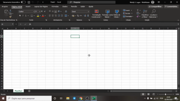Click the Clear eraser icon
This screenshot has height=101, width=180.
[138, 17]
